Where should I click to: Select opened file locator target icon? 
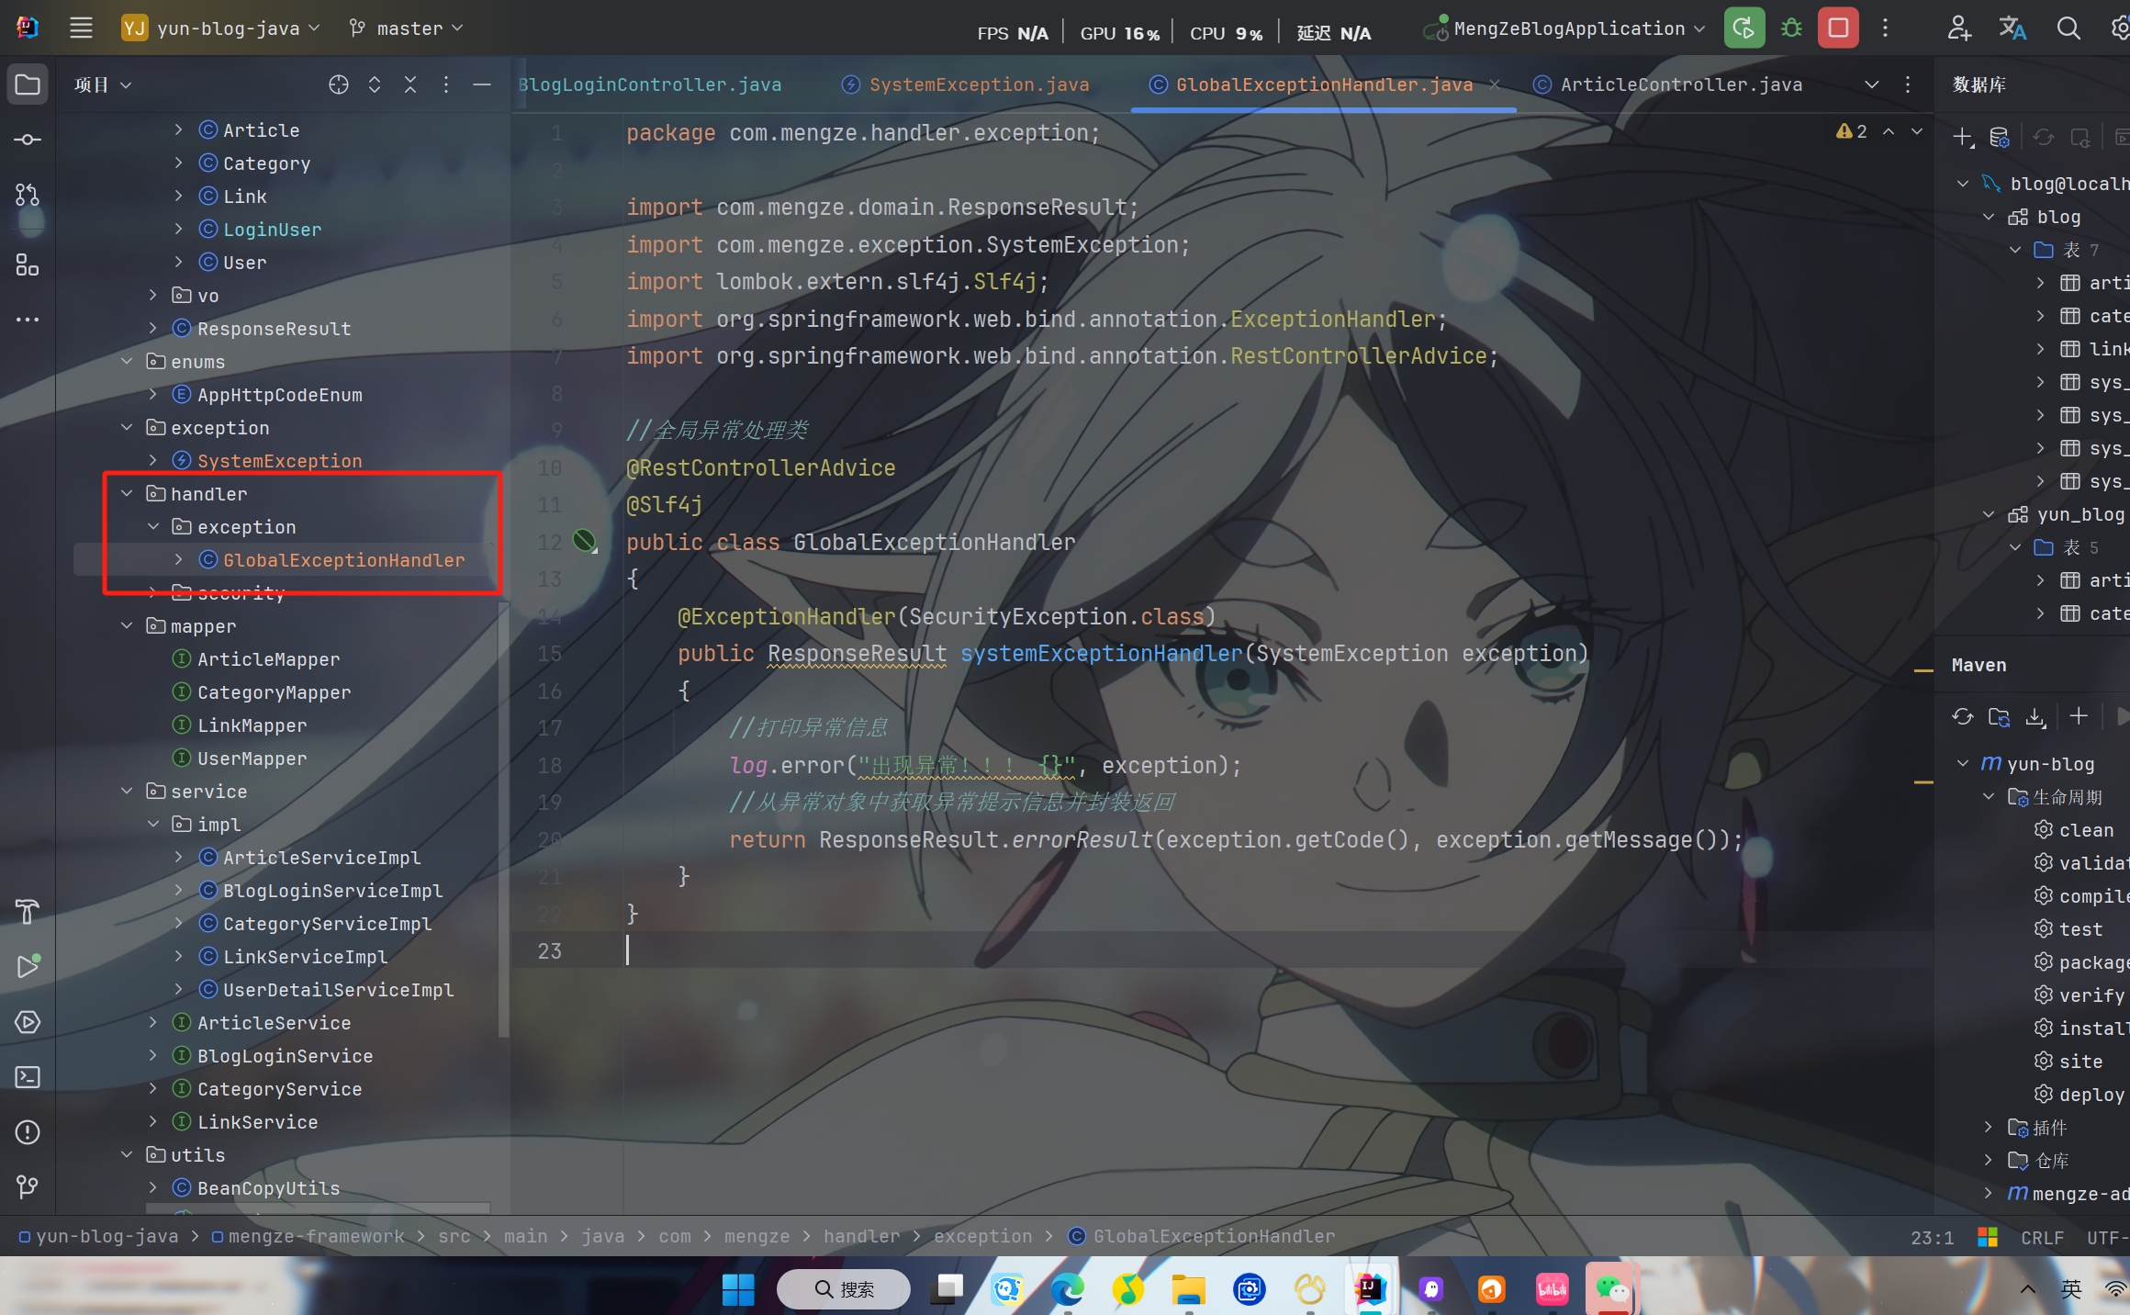[x=339, y=84]
